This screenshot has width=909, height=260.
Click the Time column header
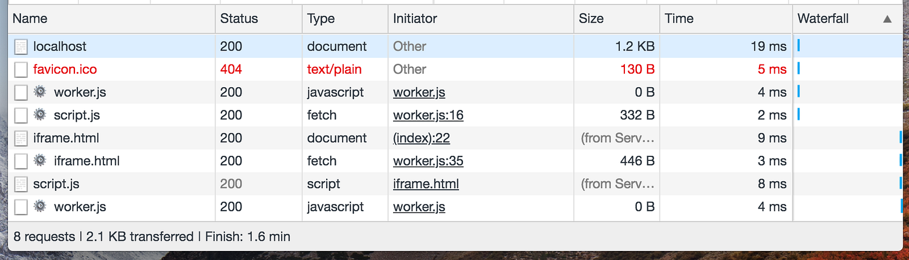679,19
